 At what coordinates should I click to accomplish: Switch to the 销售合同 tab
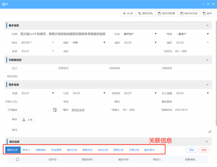click(87, 150)
